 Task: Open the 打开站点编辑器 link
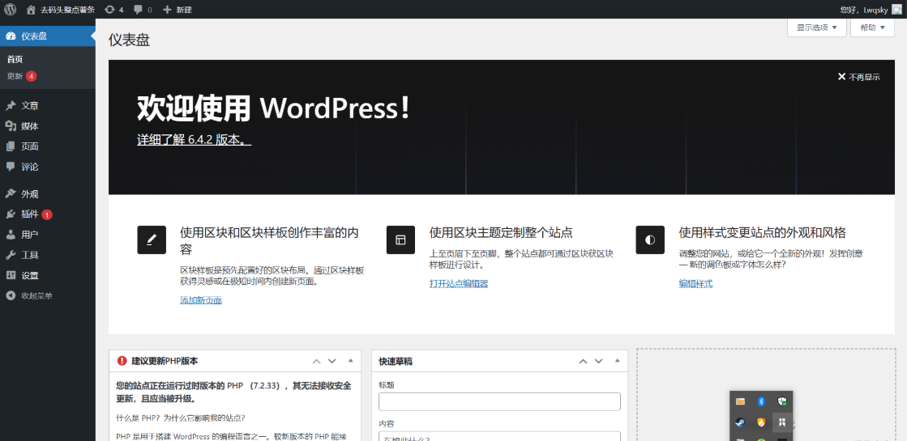pos(459,283)
